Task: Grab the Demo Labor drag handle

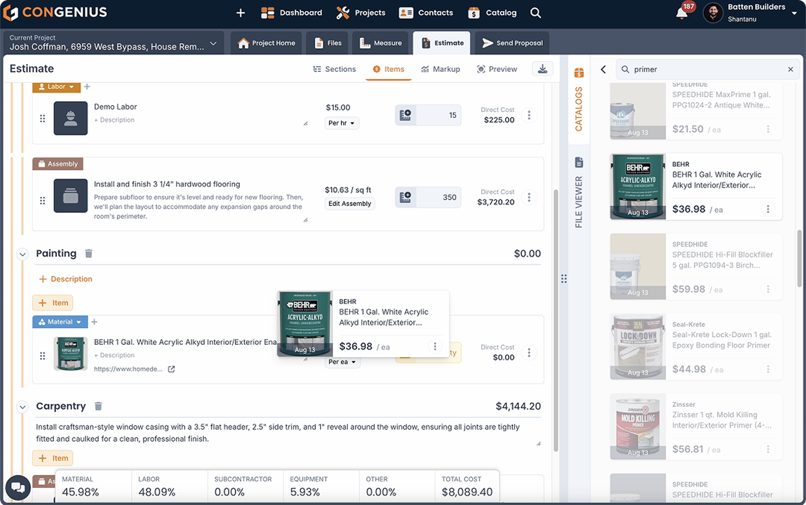Action: [x=42, y=118]
